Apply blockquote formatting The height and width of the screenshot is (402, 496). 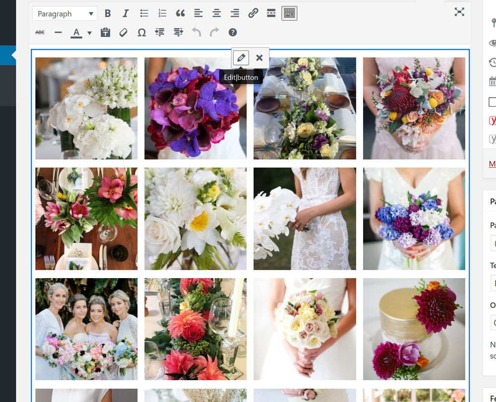[x=181, y=13]
